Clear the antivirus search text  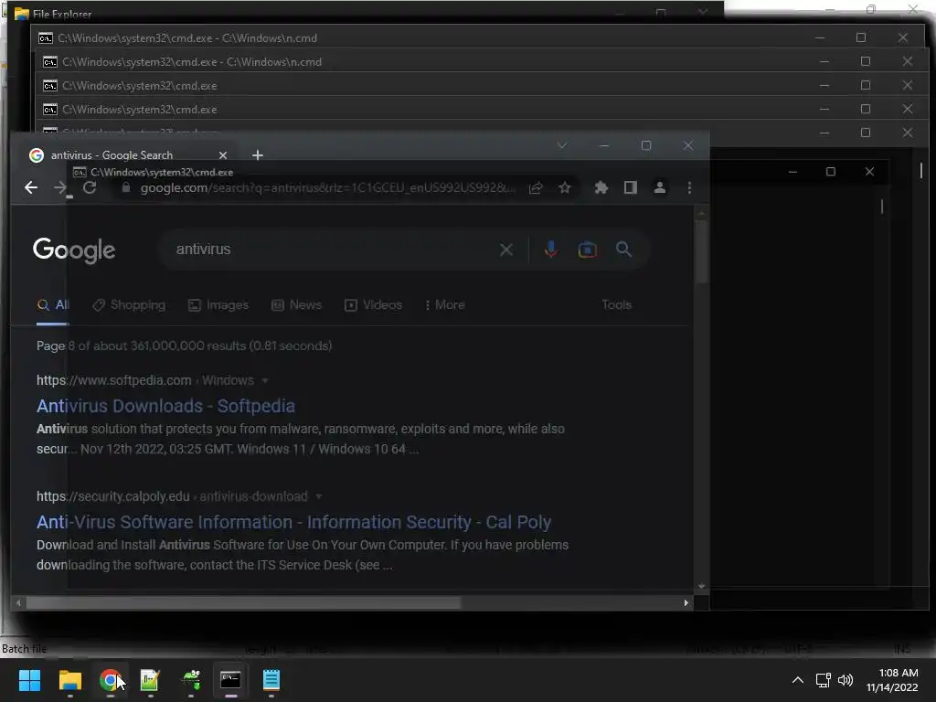click(x=506, y=250)
